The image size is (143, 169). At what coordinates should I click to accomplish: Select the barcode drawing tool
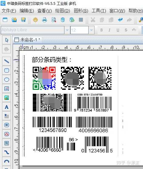pyautogui.click(x=7, y=125)
